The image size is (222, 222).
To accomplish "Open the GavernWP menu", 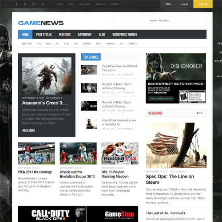I will coord(85,34).
